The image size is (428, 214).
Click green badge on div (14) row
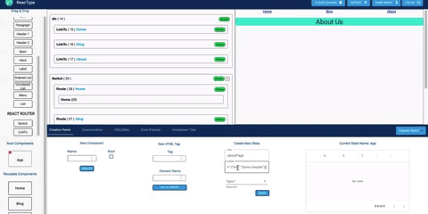point(224,19)
